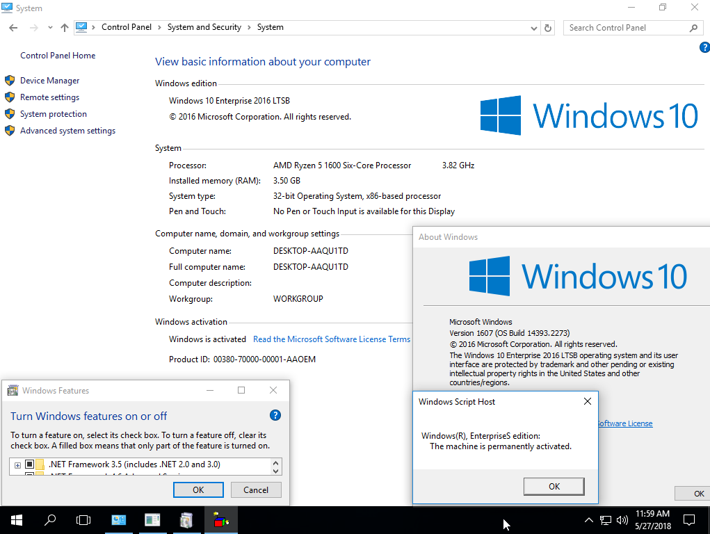Open the recent locations dropdown arrow
The height and width of the screenshot is (534, 710).
coord(50,28)
